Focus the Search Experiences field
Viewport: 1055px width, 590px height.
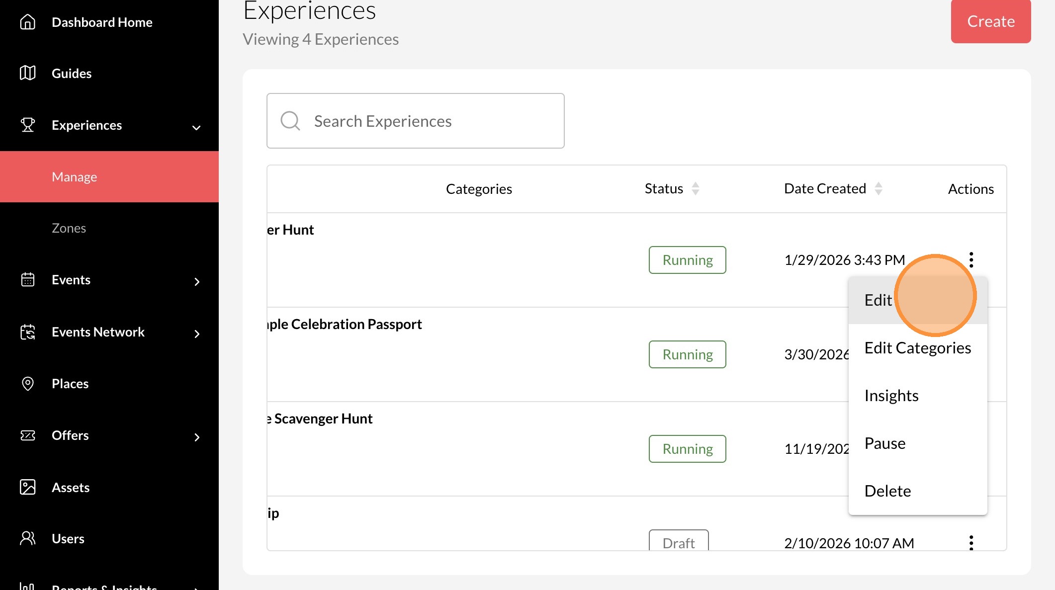(415, 121)
